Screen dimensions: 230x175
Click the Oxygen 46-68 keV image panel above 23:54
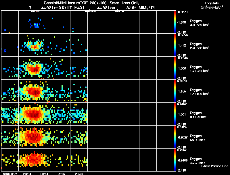[x=79, y=160]
